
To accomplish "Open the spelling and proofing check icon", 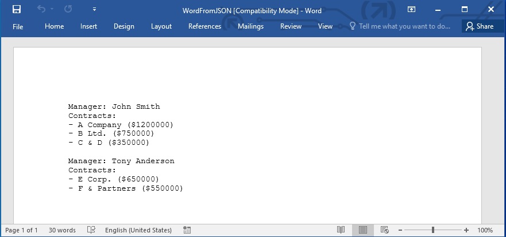I will point(91,230).
